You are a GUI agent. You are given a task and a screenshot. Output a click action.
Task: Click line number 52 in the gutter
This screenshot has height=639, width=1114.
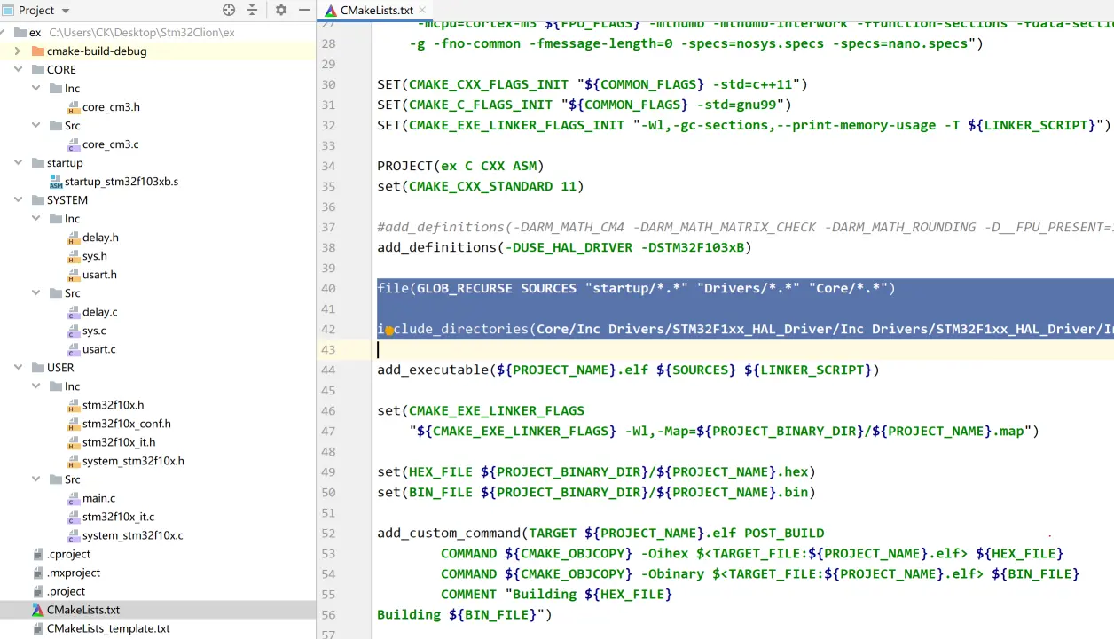coord(328,533)
